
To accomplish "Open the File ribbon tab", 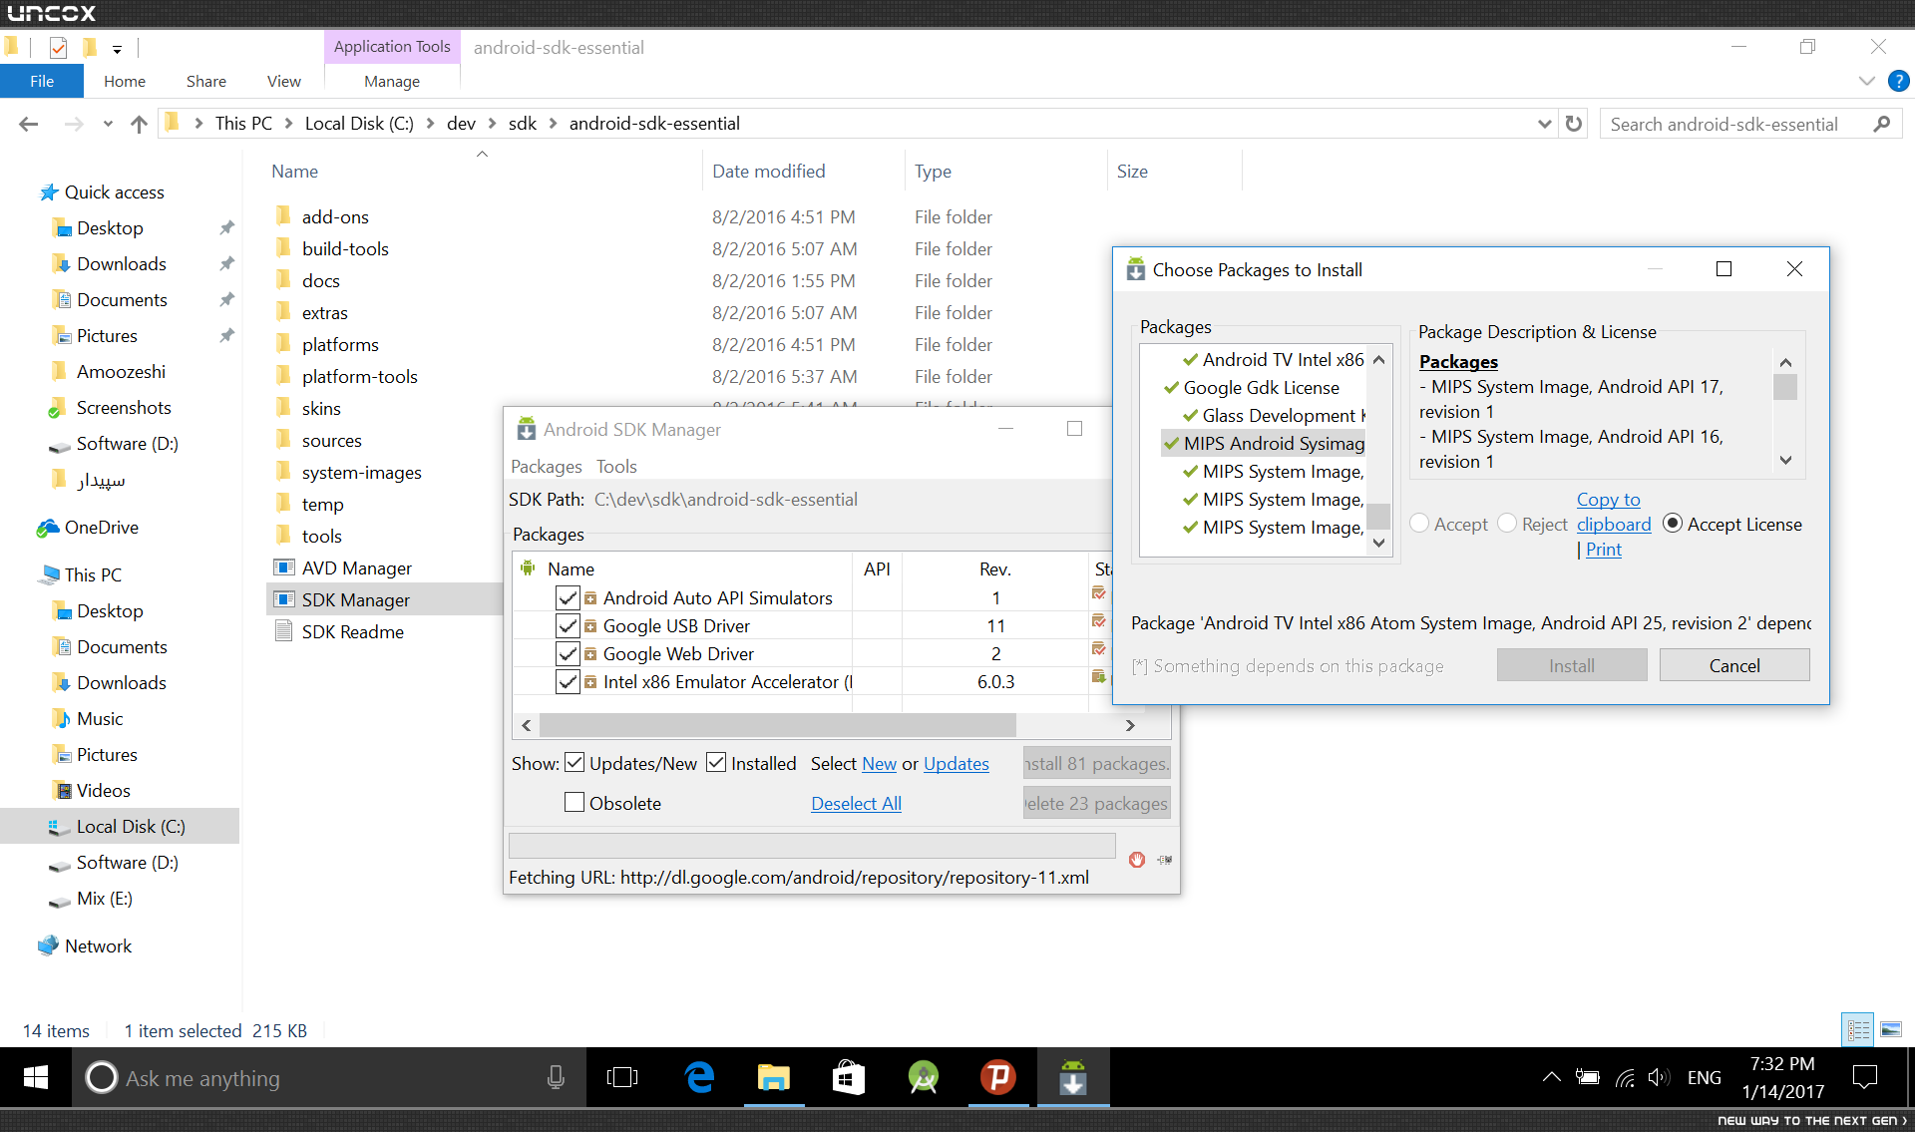I will click(x=42, y=82).
